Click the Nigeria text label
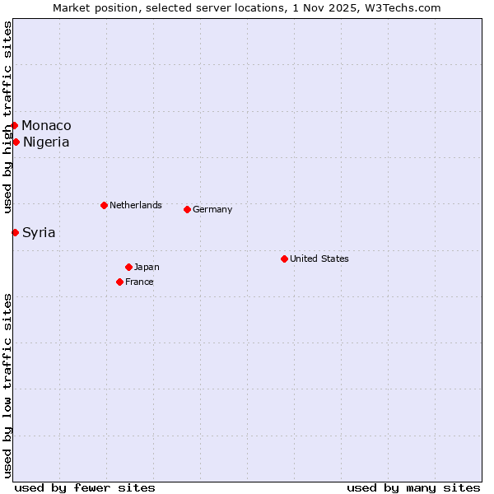 tap(46, 142)
